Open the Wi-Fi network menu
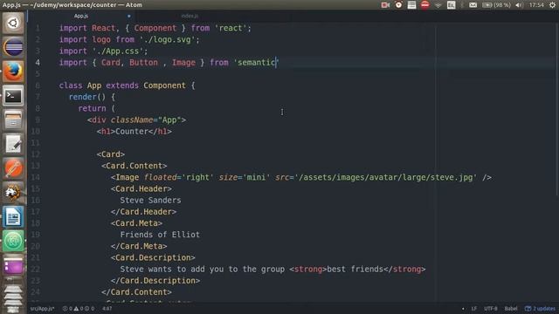The height and width of the screenshot is (314, 559). tap(438, 5)
